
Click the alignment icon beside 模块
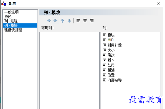104,35
